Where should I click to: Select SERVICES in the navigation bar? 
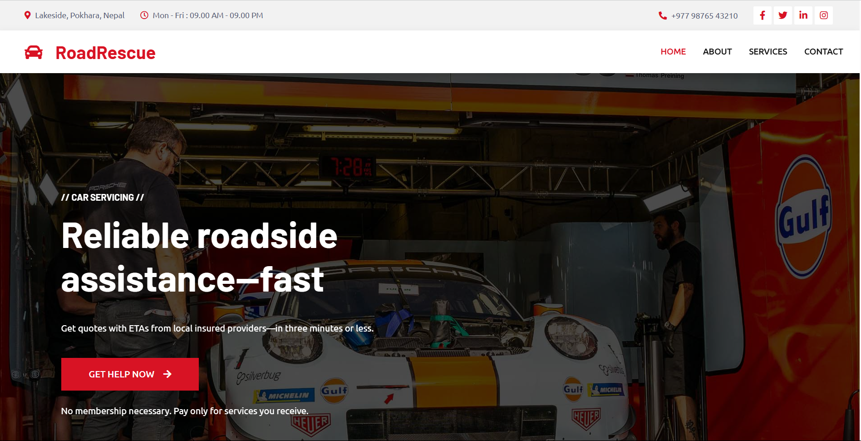click(768, 52)
